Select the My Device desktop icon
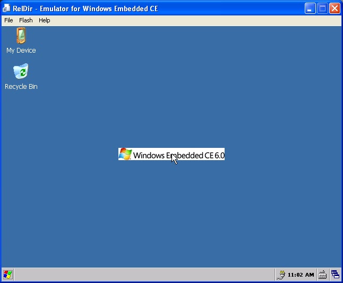This screenshot has width=343, height=283. (x=21, y=36)
